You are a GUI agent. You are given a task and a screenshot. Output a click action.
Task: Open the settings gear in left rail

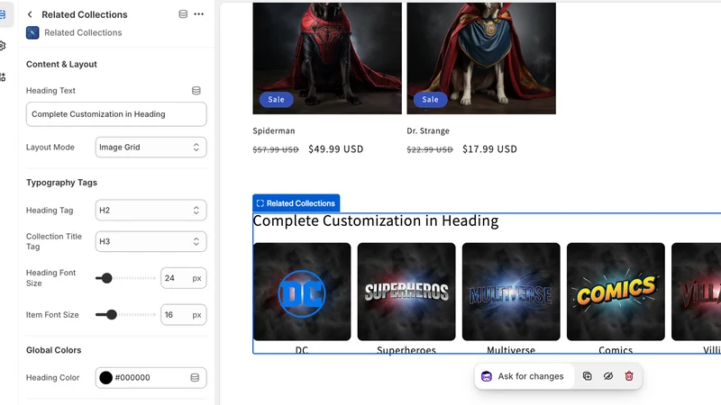pos(3,46)
